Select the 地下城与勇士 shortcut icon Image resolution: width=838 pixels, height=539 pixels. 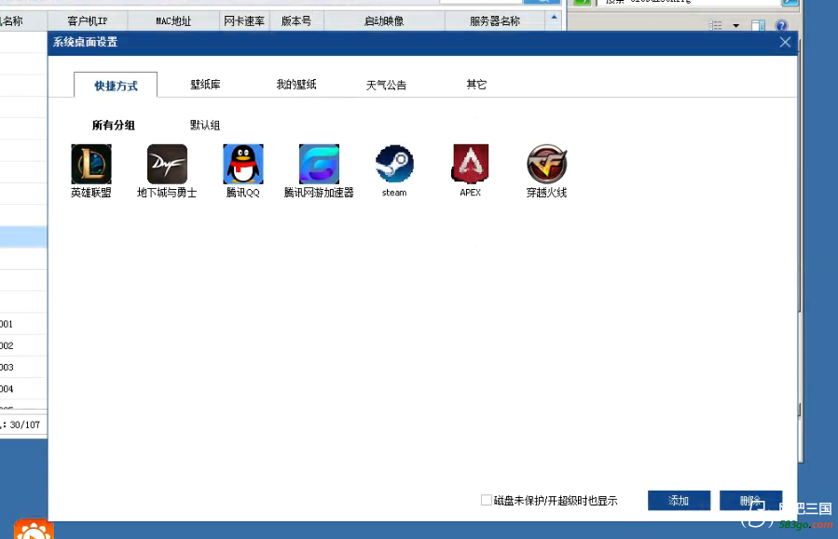pos(167,165)
